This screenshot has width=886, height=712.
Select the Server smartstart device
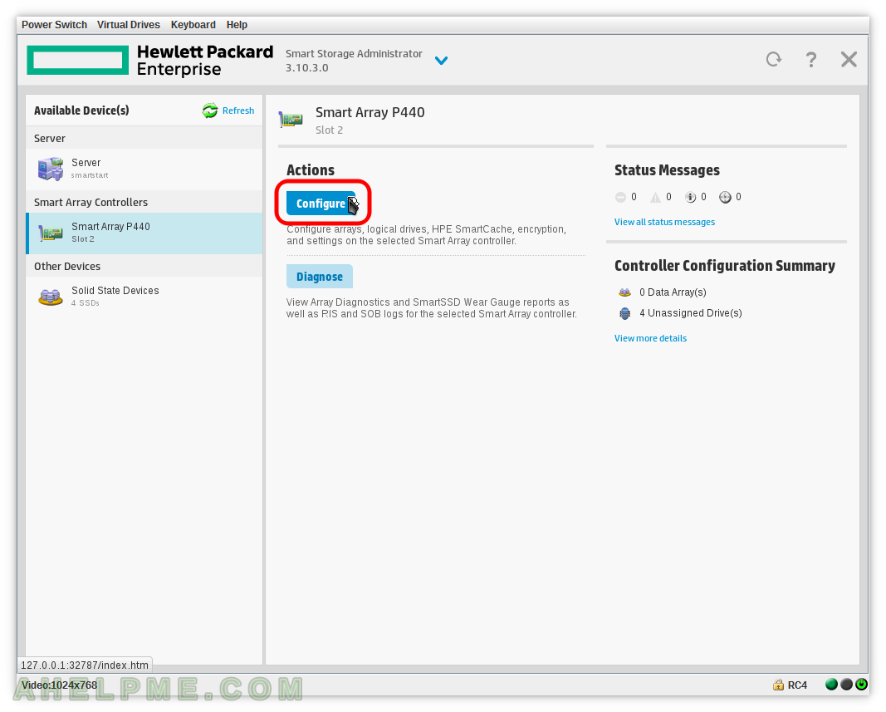[x=144, y=169]
